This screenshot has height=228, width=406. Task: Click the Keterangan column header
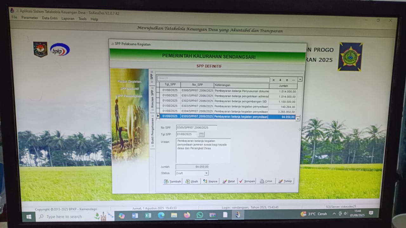click(241, 85)
